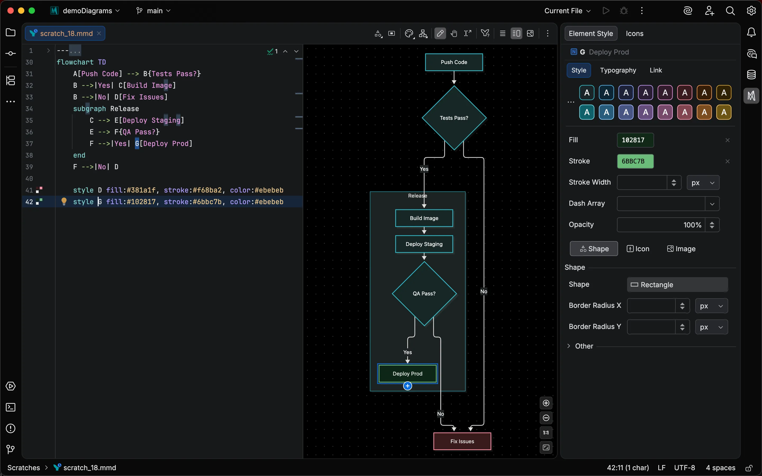Expand the Other section

(569, 346)
